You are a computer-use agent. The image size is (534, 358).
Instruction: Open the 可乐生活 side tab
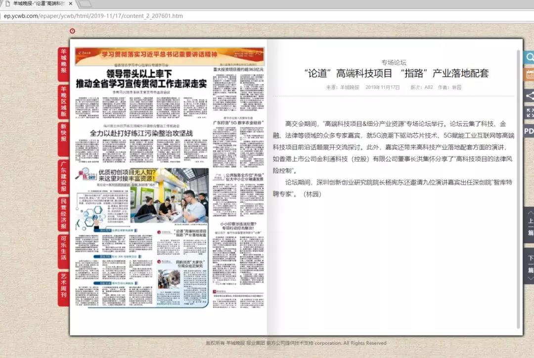click(64, 251)
